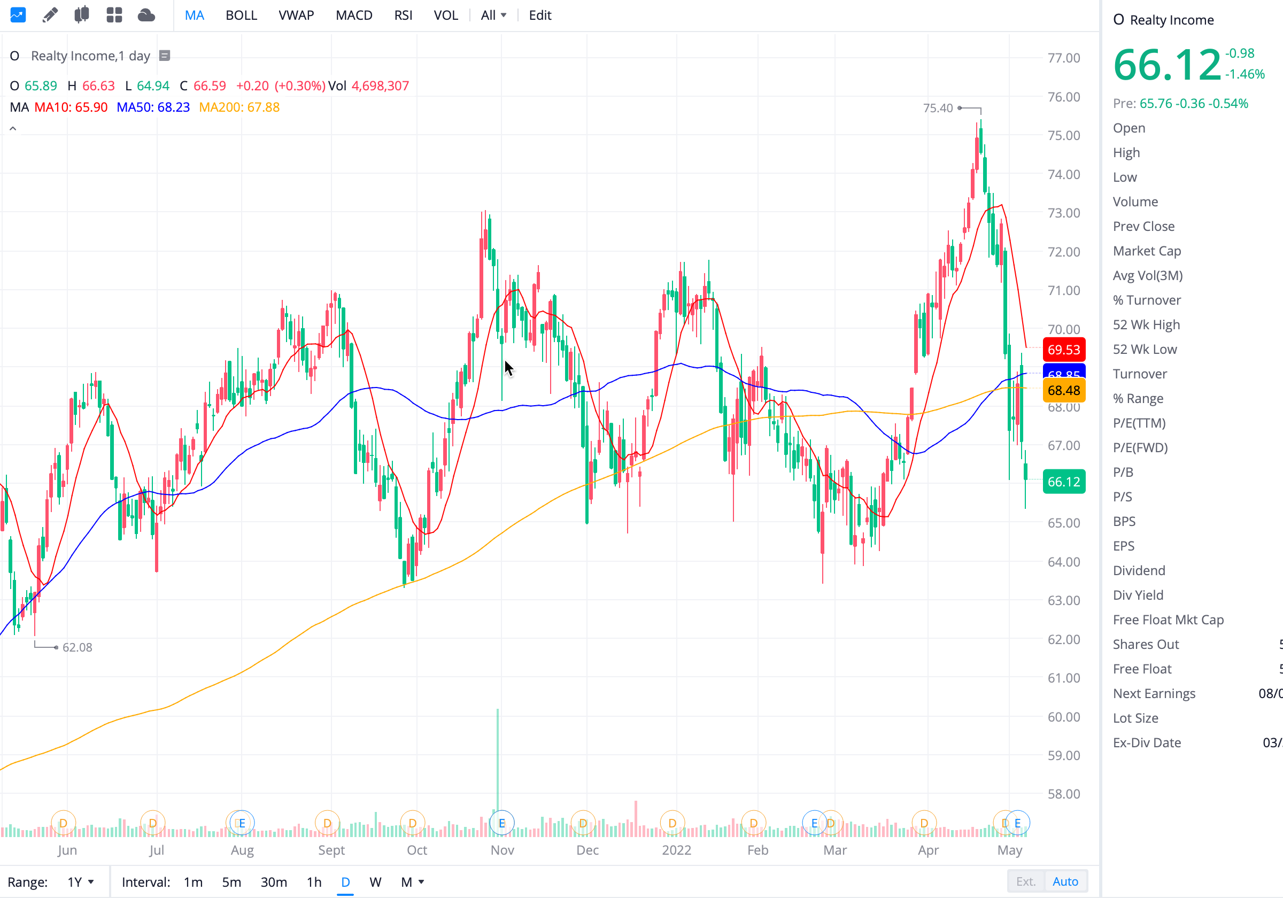
Task: Click the Oct dividend D marker
Action: click(x=412, y=823)
